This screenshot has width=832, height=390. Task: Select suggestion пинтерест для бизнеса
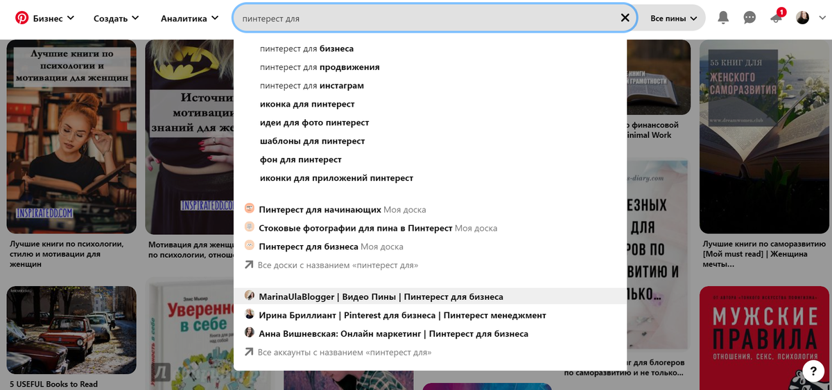coord(306,48)
